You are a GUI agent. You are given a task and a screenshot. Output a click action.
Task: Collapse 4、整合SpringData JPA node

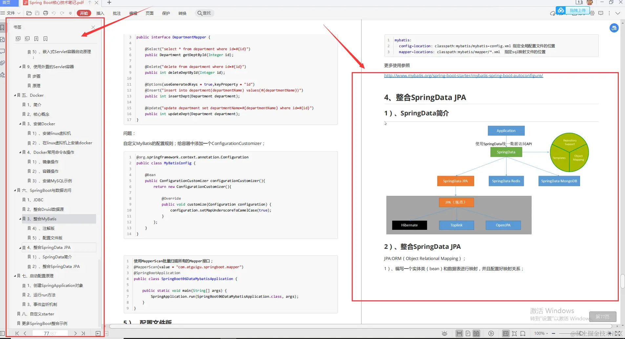(x=20, y=248)
